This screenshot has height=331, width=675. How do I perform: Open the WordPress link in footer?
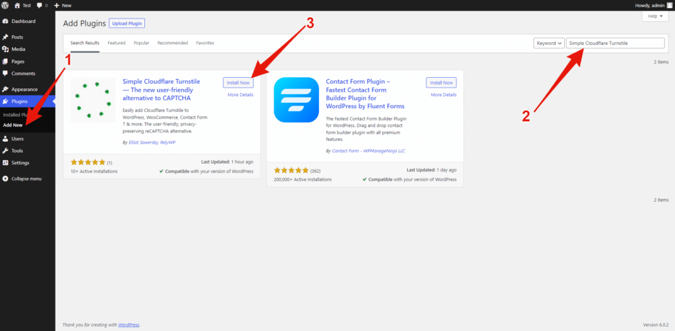click(x=129, y=325)
